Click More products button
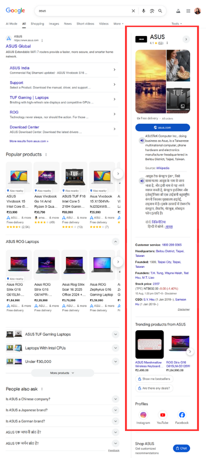The width and height of the screenshot is (206, 458). 62,373
